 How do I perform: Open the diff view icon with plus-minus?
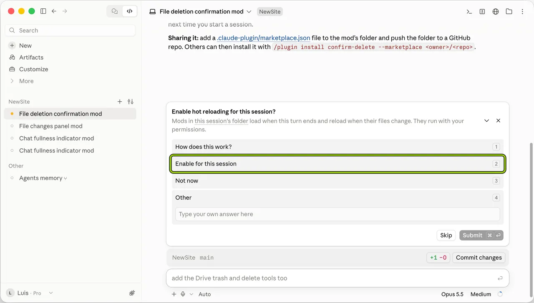[x=482, y=12]
